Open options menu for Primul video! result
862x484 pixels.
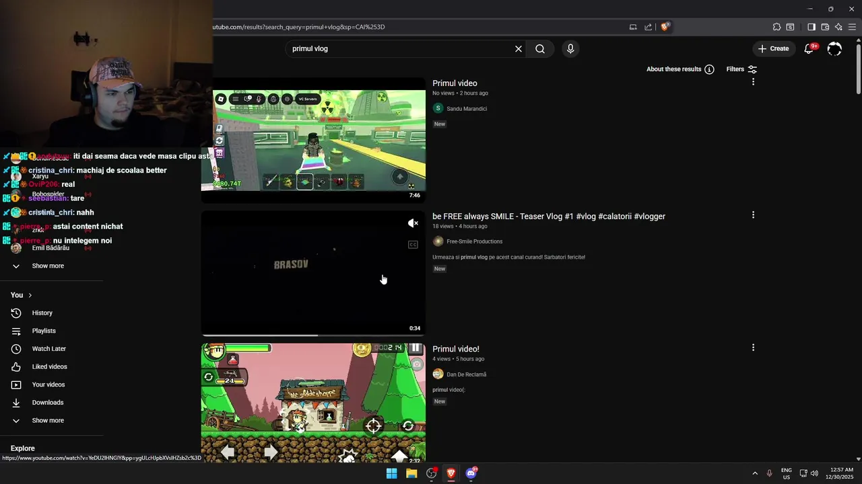(x=753, y=348)
